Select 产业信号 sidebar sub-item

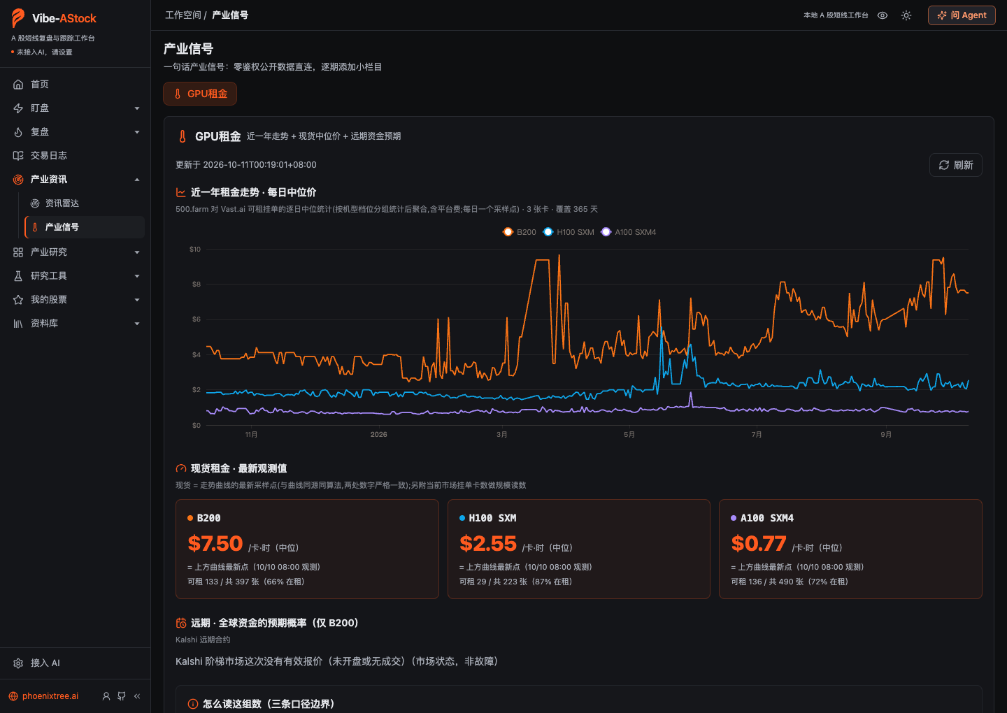click(x=85, y=227)
